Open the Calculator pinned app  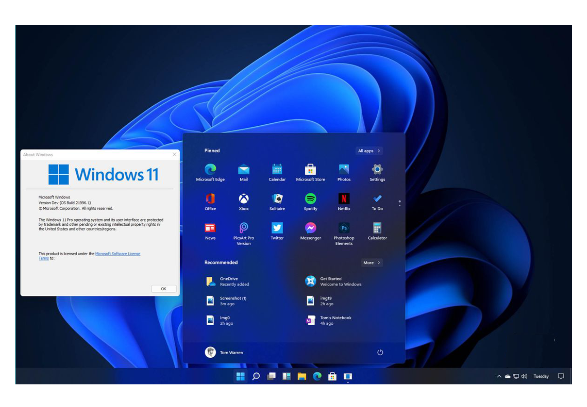click(x=377, y=232)
